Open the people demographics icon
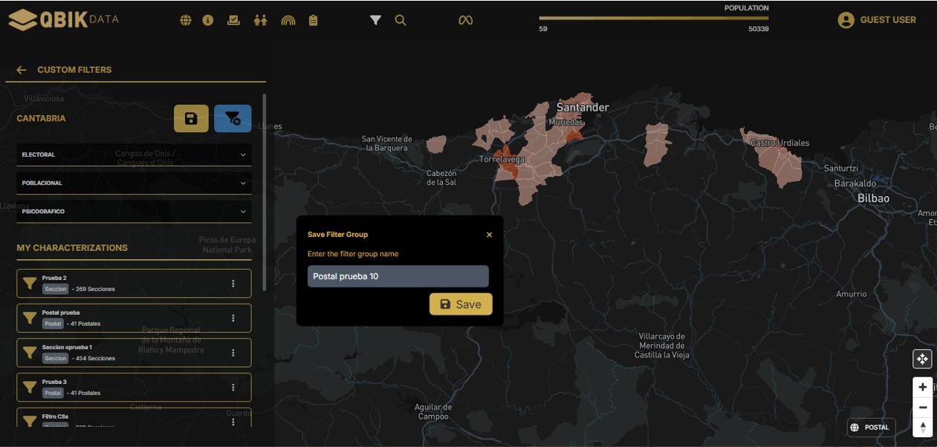 pyautogui.click(x=260, y=21)
